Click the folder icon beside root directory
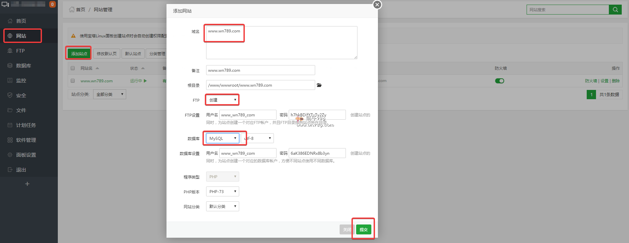Image resolution: width=629 pixels, height=243 pixels. point(319,85)
